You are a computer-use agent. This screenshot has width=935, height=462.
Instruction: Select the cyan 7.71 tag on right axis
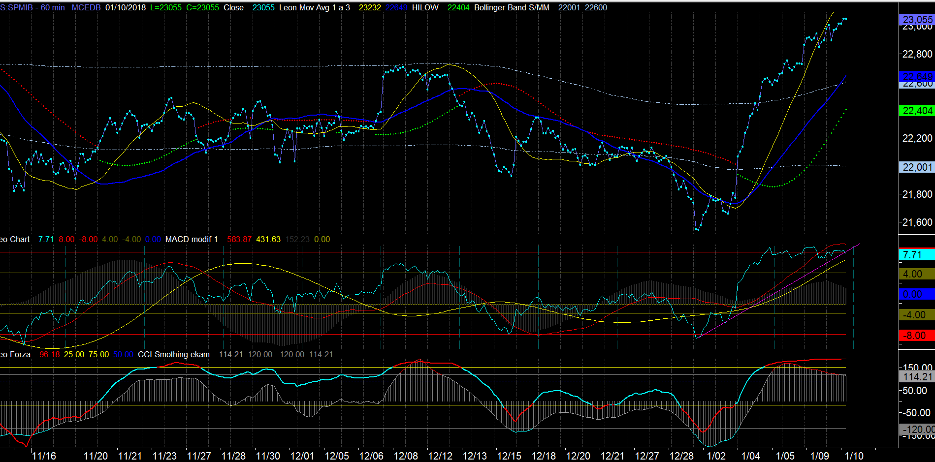(x=916, y=255)
